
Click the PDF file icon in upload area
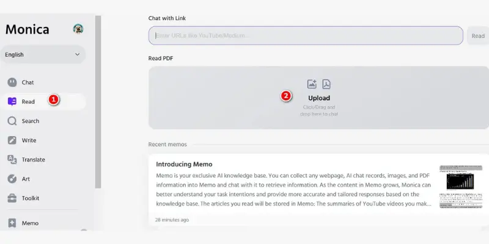tap(326, 84)
